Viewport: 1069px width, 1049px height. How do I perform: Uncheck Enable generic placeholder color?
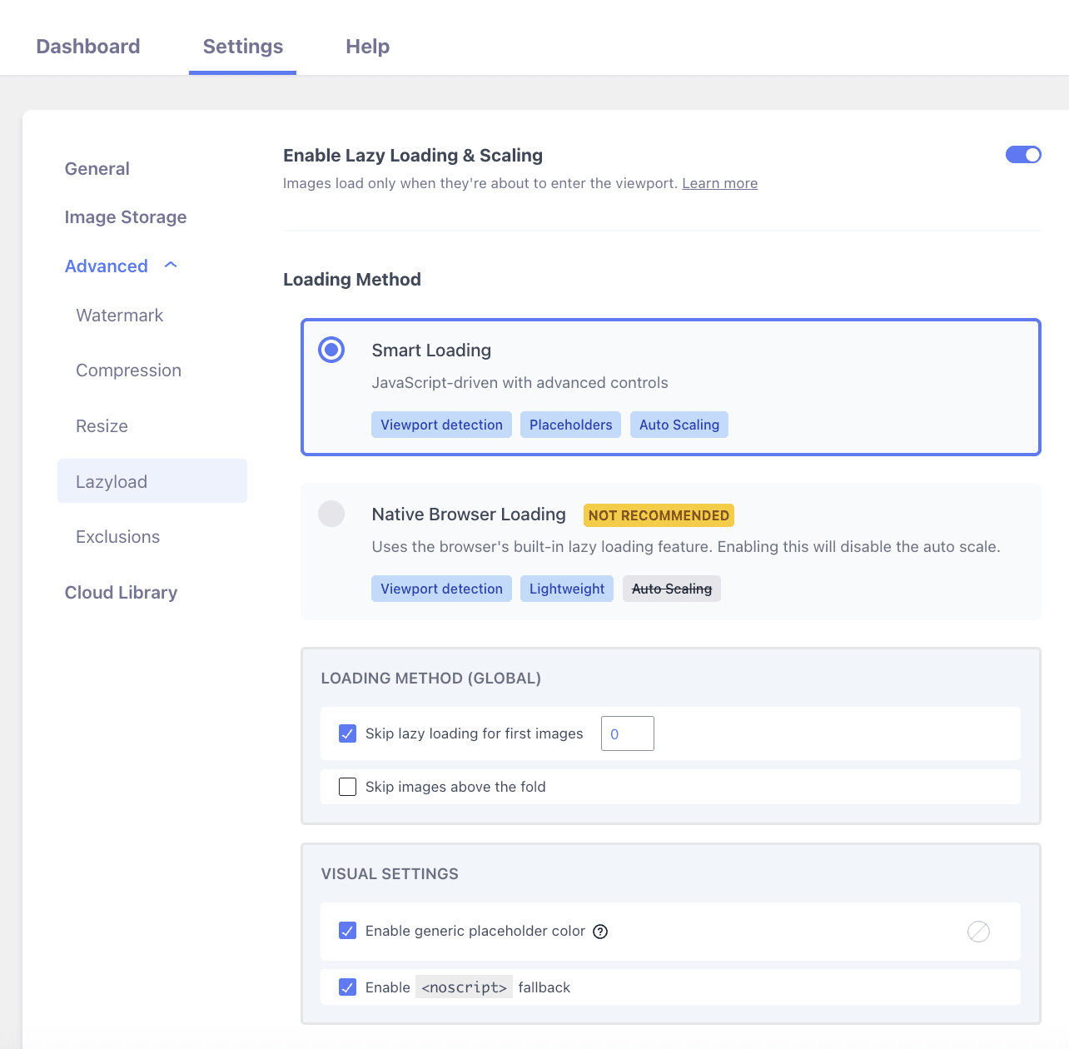(x=348, y=931)
